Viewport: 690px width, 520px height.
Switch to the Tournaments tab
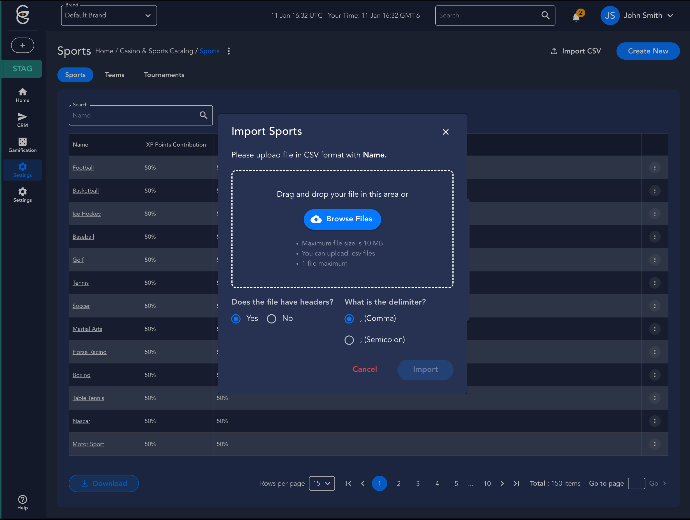(164, 75)
